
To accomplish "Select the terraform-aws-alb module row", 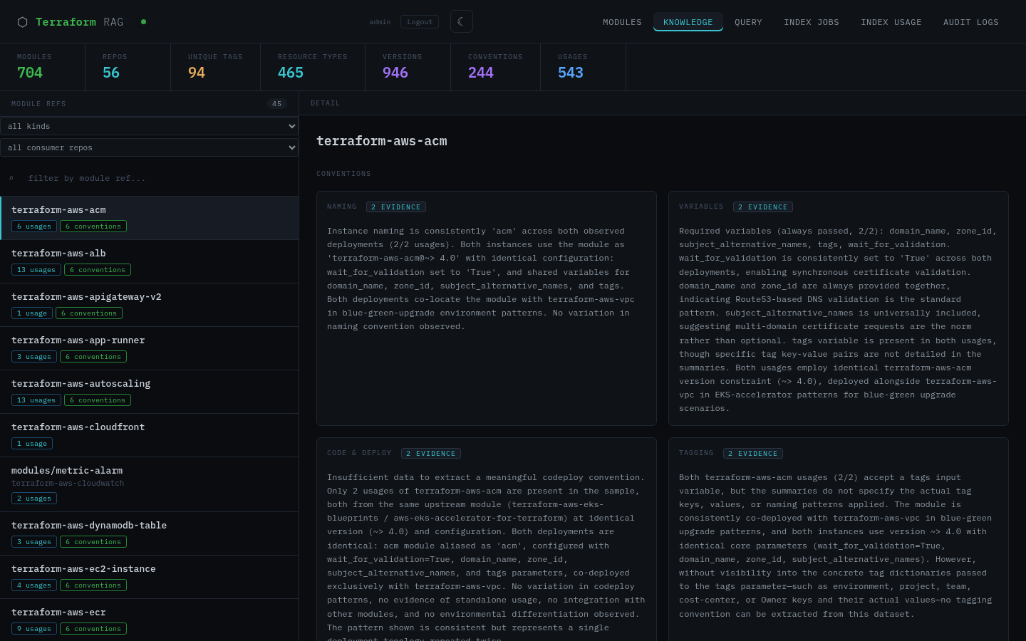I will click(x=149, y=261).
